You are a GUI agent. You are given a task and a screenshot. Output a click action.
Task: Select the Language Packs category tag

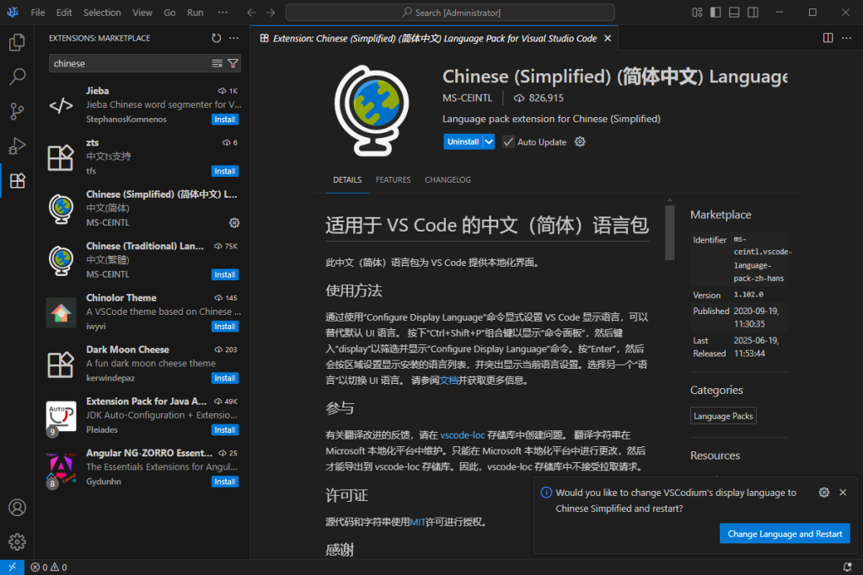(x=723, y=416)
